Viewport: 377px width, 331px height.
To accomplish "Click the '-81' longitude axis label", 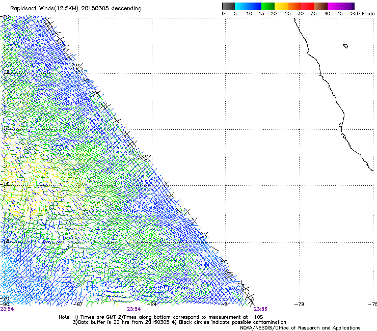I will pyautogui.click(x=225, y=305).
